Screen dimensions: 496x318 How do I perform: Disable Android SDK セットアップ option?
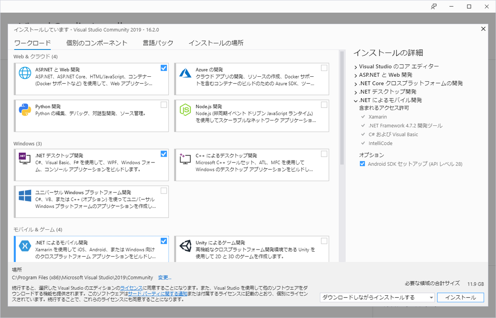click(362, 163)
